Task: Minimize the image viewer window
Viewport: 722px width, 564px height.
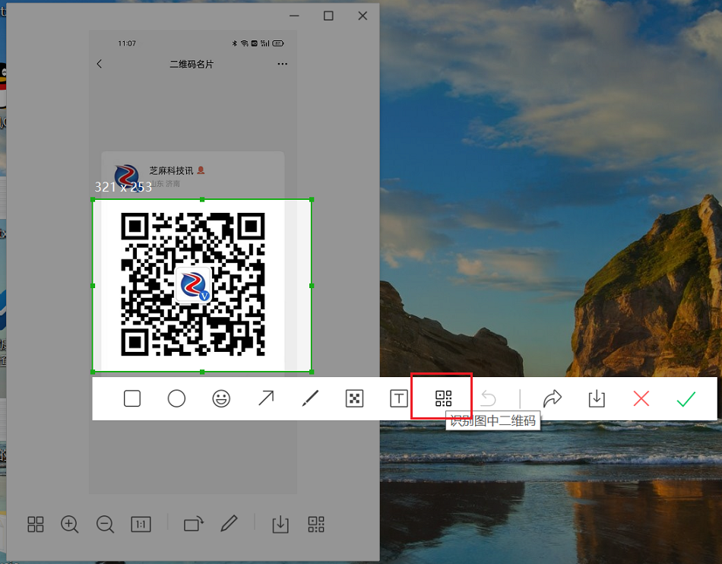Action: click(x=294, y=16)
